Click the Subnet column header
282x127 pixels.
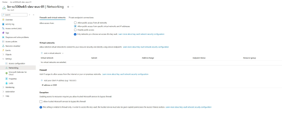click(x=94, y=58)
